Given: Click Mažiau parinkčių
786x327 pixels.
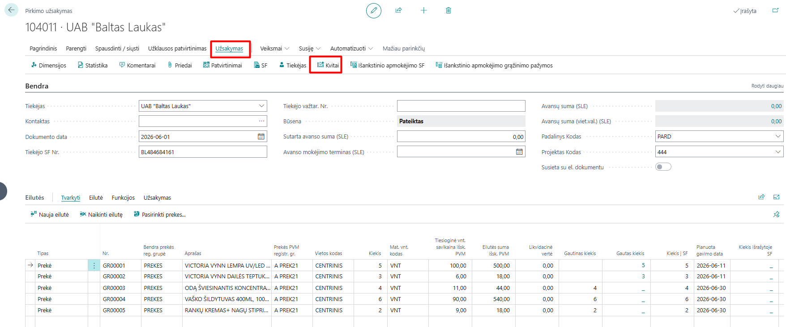Looking at the screenshot, I should click(404, 48).
